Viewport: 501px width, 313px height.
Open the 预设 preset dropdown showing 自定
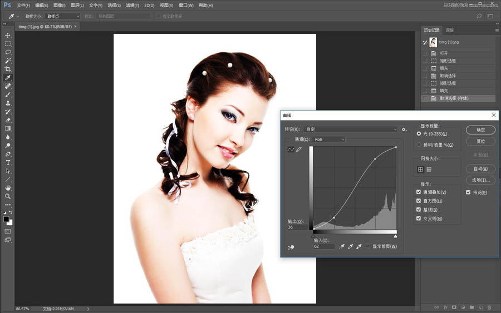[x=351, y=130]
